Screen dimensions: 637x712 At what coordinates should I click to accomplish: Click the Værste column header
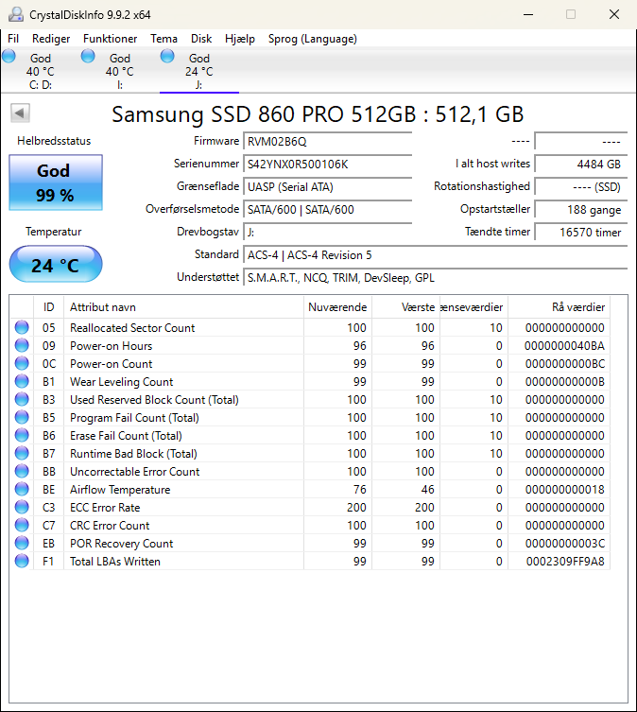click(405, 307)
